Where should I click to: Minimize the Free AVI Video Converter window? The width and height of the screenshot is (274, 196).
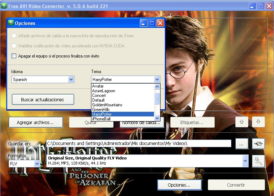click(x=252, y=6)
